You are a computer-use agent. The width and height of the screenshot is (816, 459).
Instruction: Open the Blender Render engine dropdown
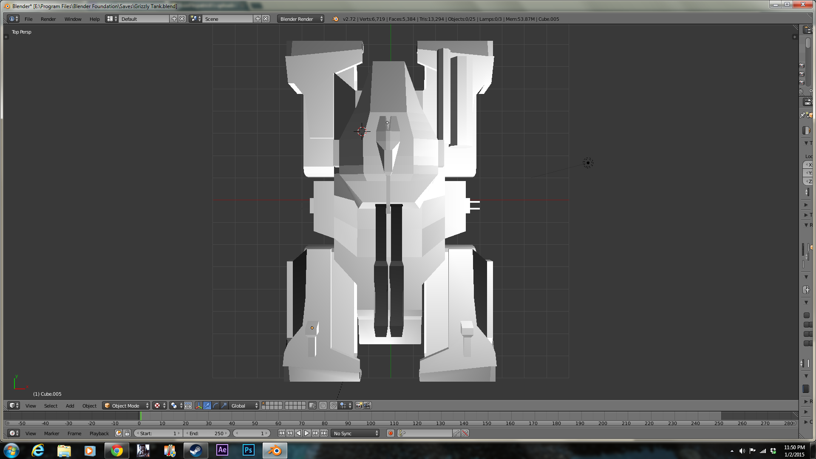300,19
